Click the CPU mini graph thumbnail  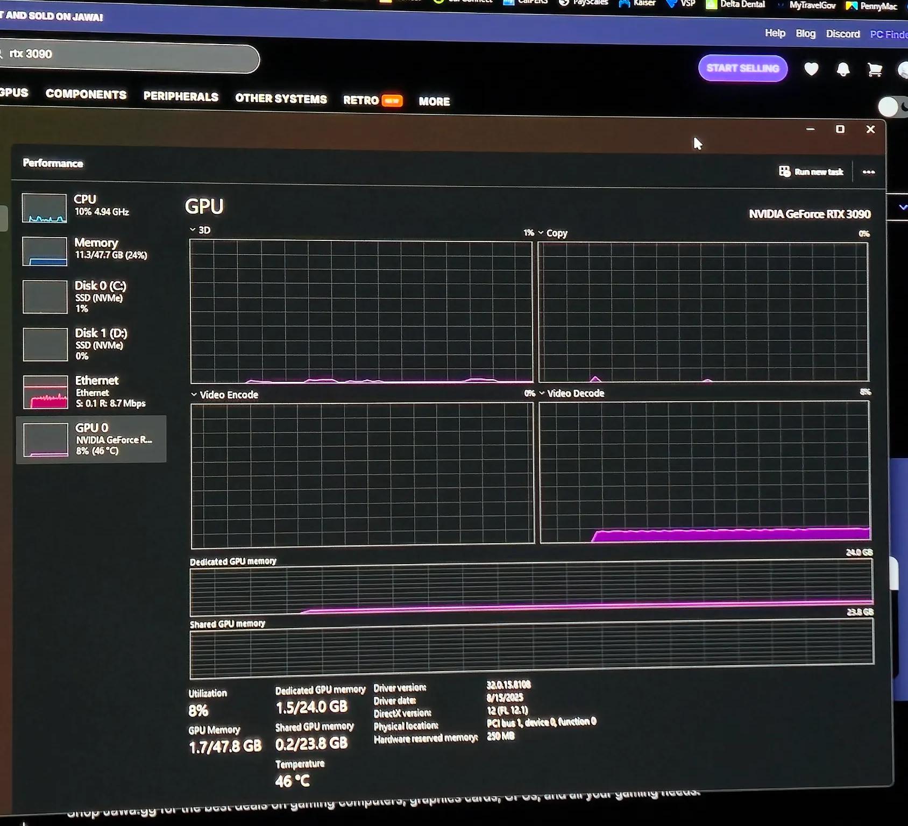(x=45, y=208)
